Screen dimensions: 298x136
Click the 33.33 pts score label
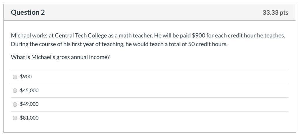point(275,12)
